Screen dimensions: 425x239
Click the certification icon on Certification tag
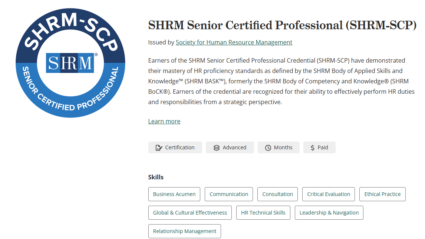(x=159, y=147)
